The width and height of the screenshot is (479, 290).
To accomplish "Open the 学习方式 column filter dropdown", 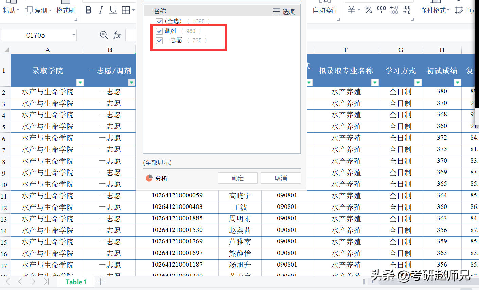I will pyautogui.click(x=418, y=82).
